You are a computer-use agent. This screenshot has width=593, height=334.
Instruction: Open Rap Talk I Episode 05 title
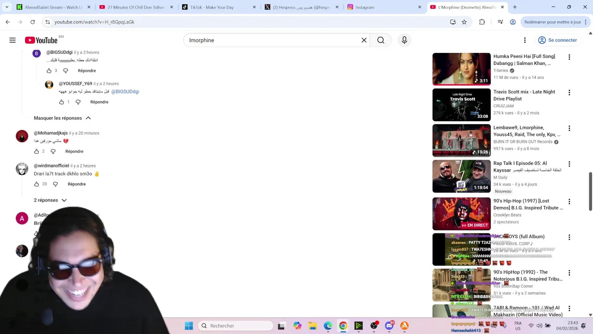(x=527, y=167)
